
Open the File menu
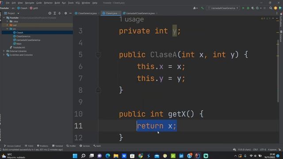pyautogui.click(x=8, y=3)
